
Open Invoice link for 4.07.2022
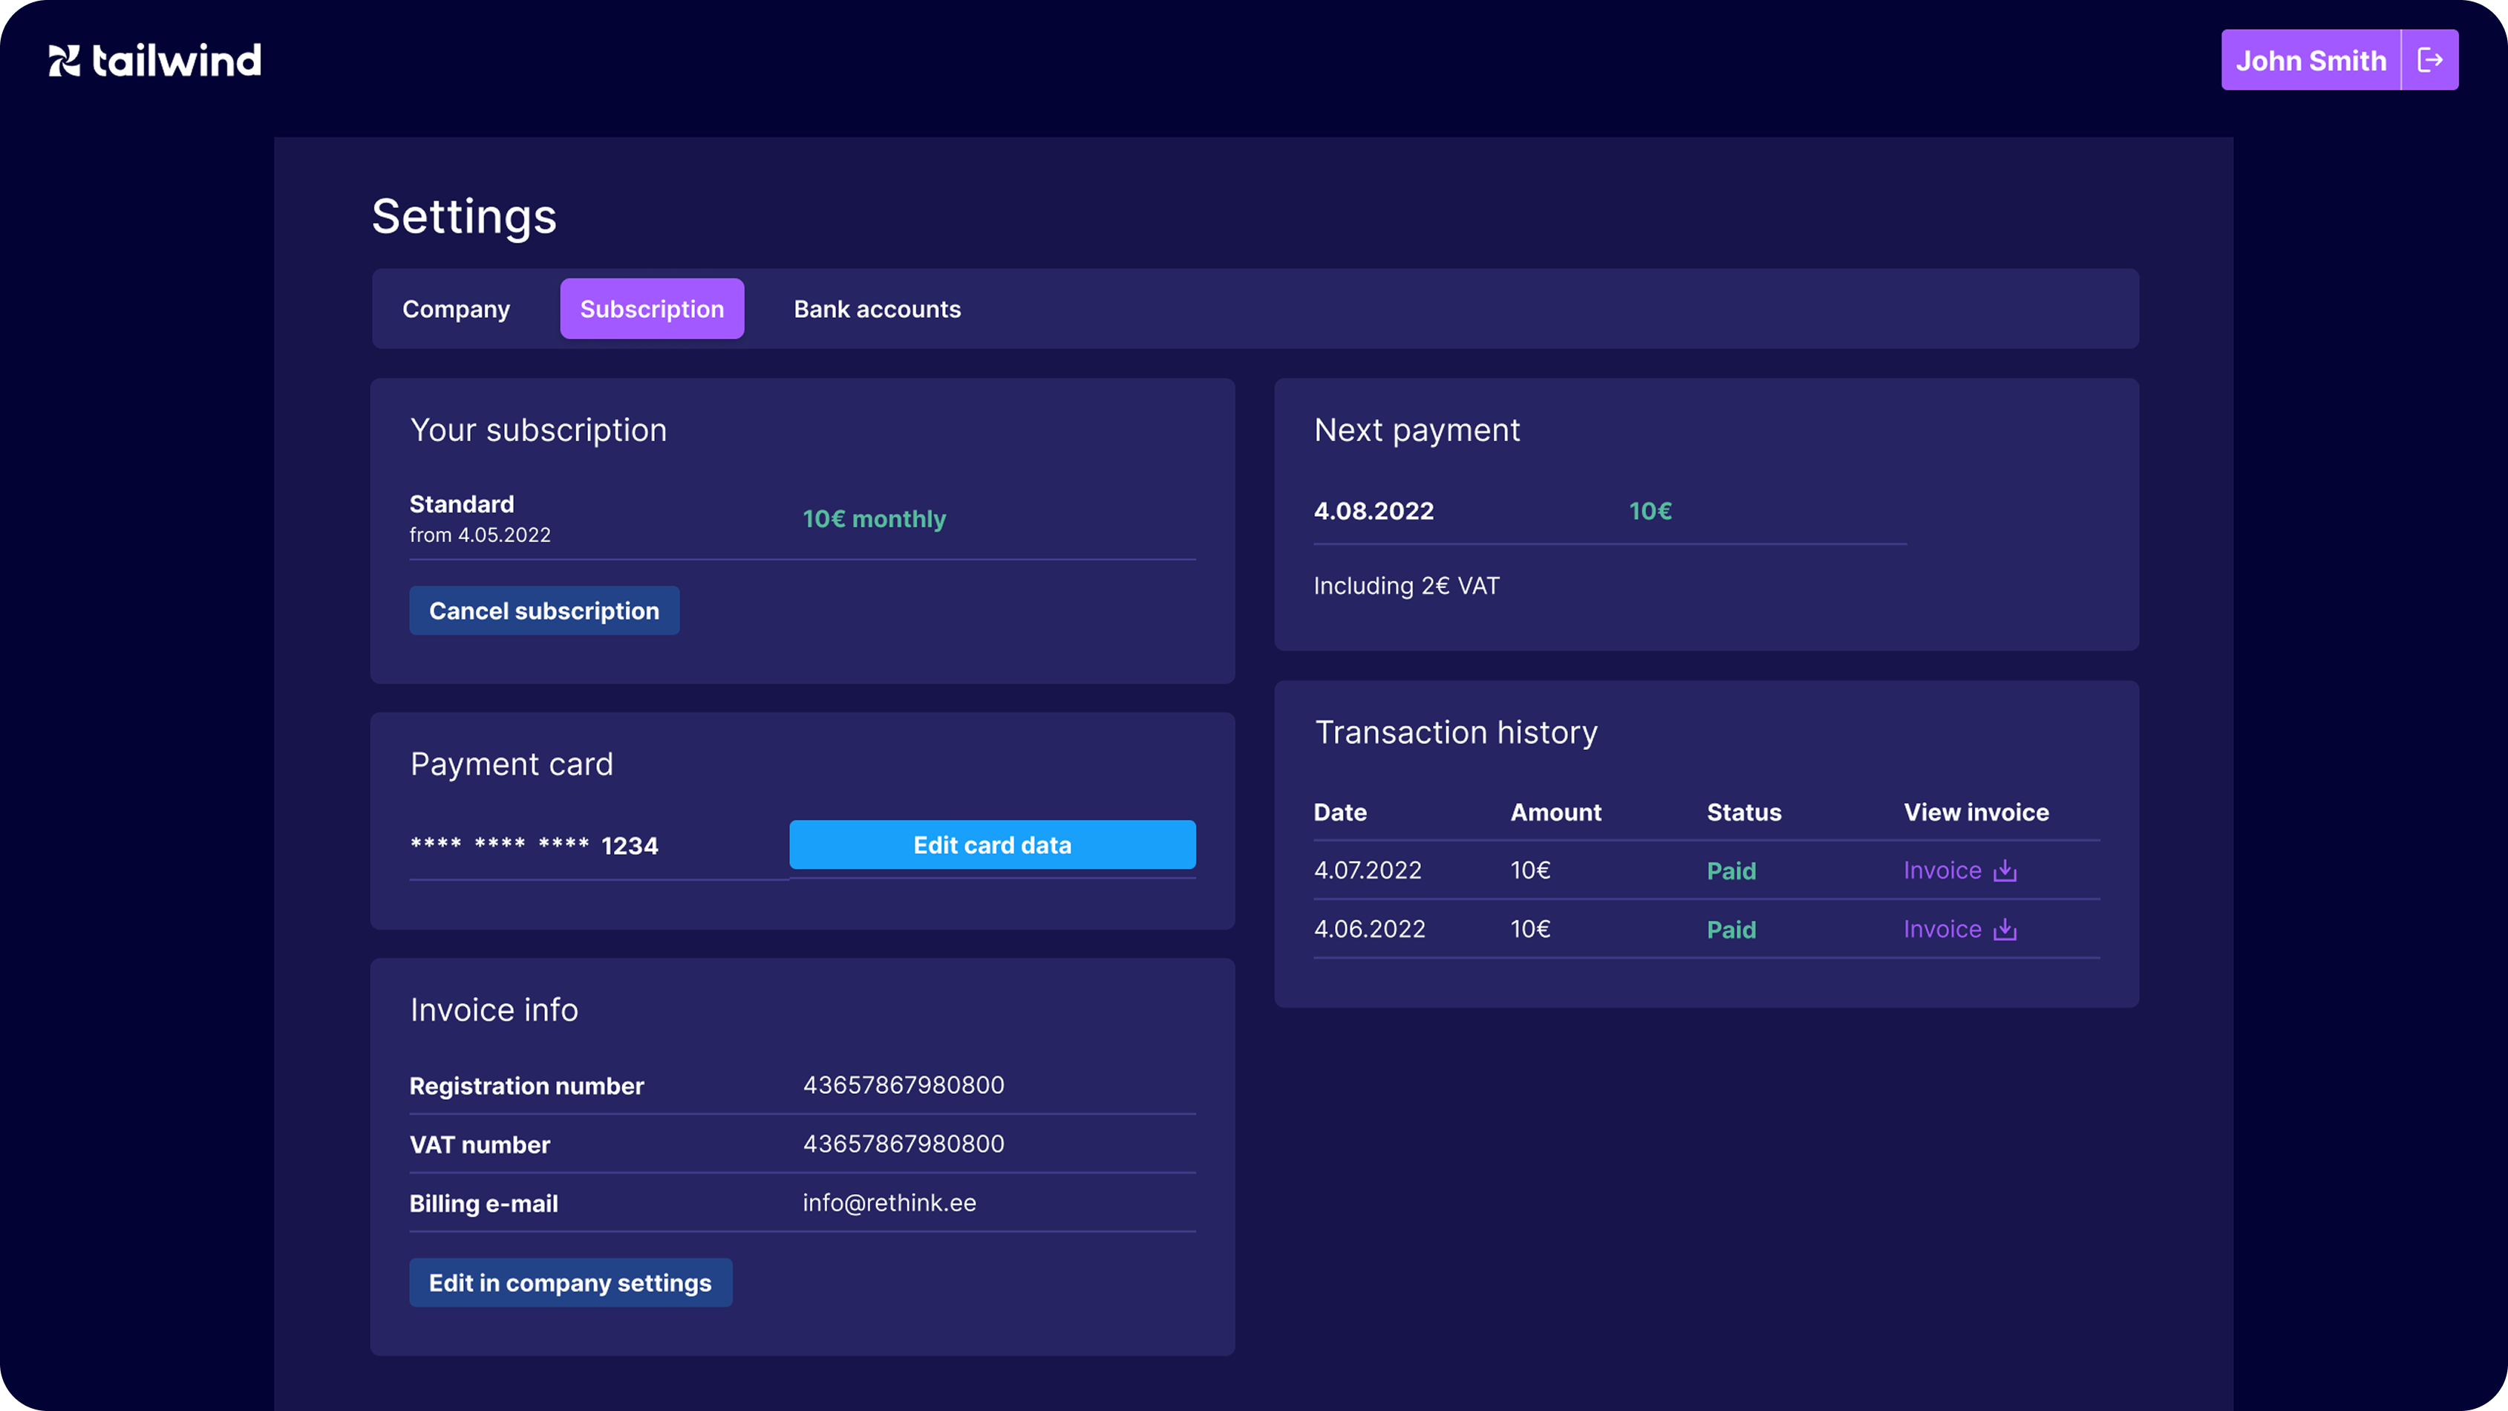click(x=1942, y=870)
